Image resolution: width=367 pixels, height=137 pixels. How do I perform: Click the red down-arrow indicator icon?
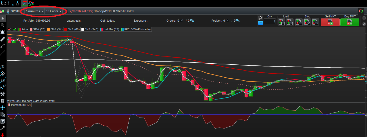[x=9, y=29]
